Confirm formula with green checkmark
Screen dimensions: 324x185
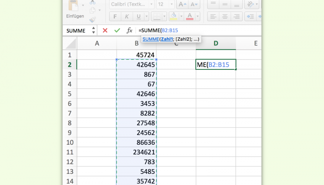click(x=117, y=31)
